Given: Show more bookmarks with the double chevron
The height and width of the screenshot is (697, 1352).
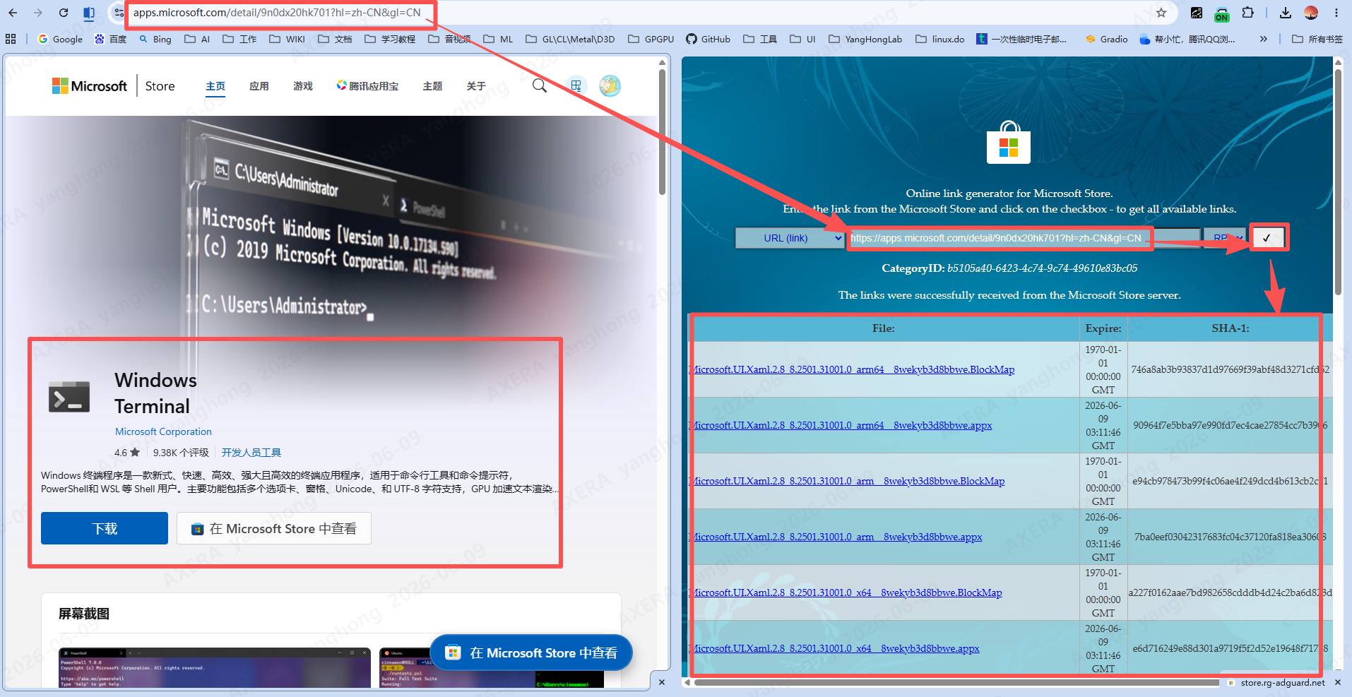Looking at the screenshot, I should pos(1263,39).
